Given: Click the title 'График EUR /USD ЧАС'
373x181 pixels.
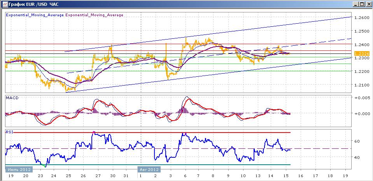Looking at the screenshot, I should (x=33, y=4).
